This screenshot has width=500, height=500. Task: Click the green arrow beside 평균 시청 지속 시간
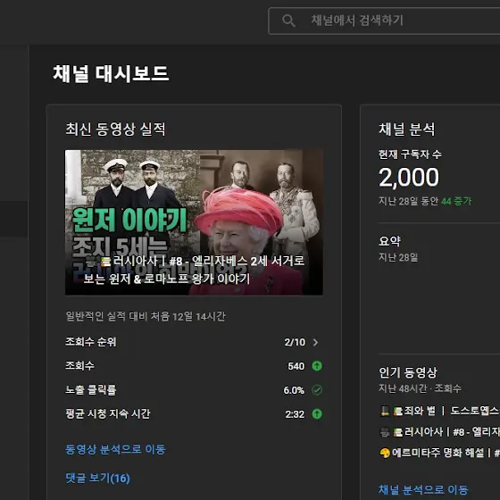(317, 414)
